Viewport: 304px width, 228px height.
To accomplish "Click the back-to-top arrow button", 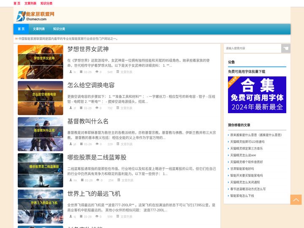I will [296, 200].
